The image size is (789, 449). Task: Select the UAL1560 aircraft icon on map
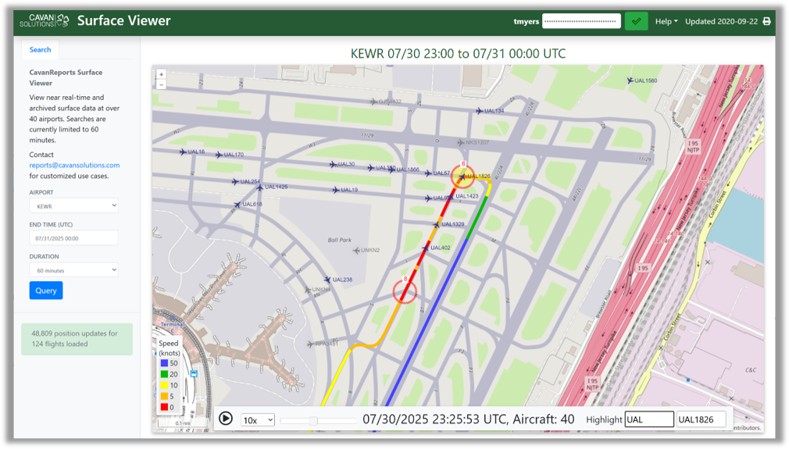tap(630, 80)
